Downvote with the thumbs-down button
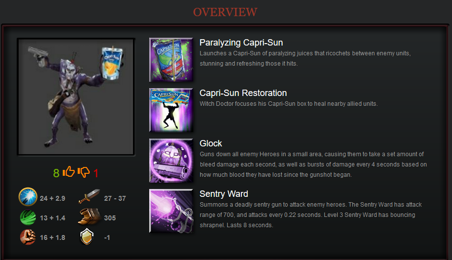 [x=83, y=172]
